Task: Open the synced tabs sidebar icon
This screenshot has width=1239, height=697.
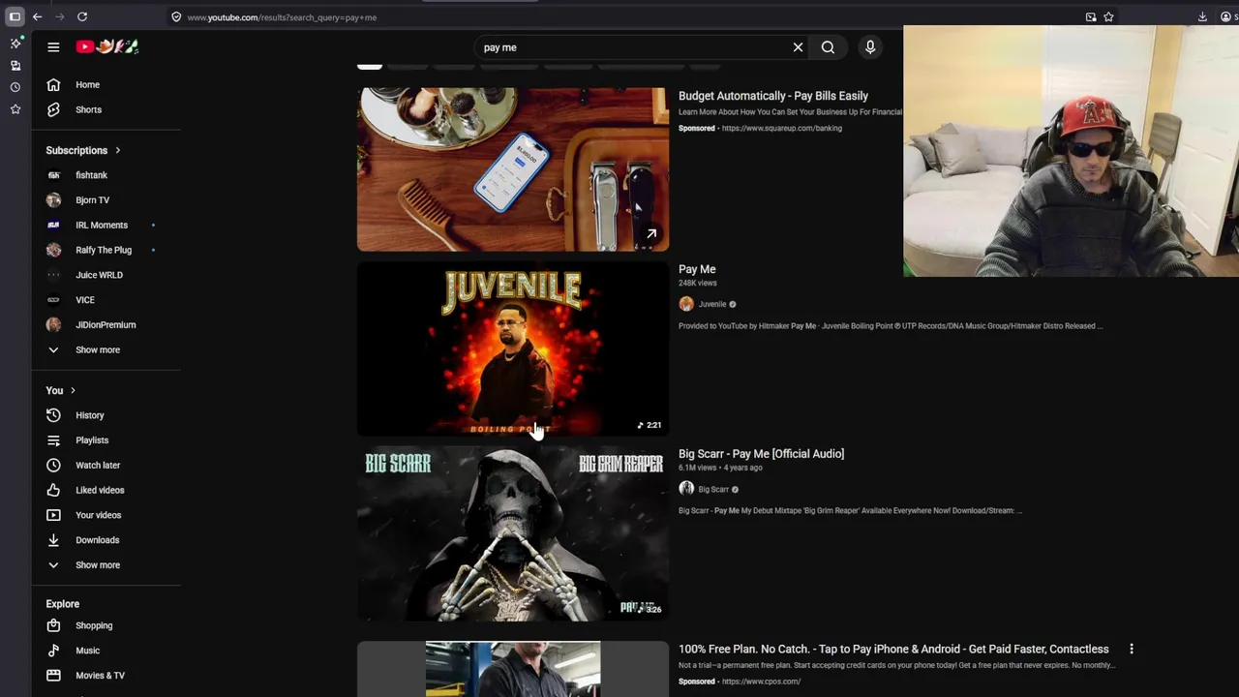Action: [15, 66]
